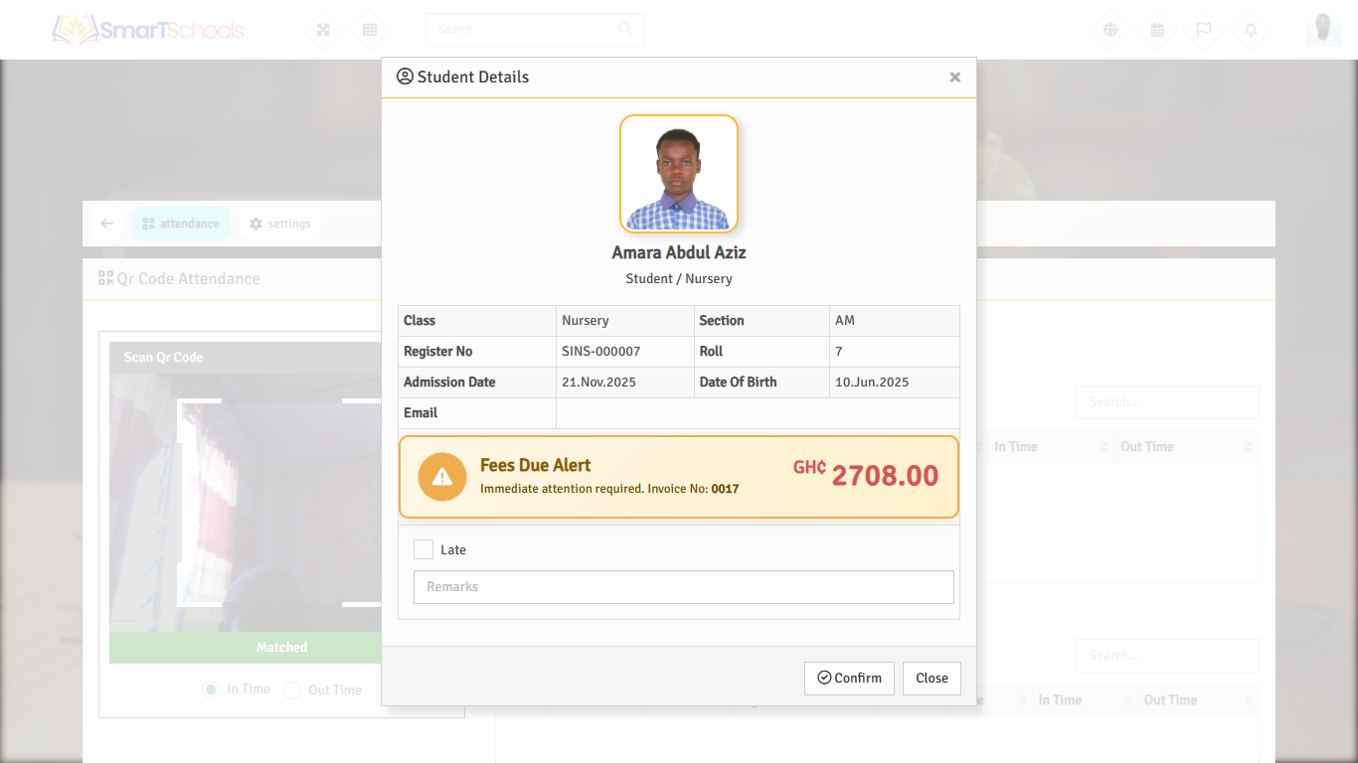
Task: Focus the Search field above the lower attendance table
Action: pyautogui.click(x=1167, y=656)
